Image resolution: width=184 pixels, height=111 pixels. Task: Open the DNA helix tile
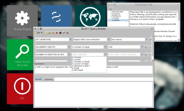click(56, 16)
